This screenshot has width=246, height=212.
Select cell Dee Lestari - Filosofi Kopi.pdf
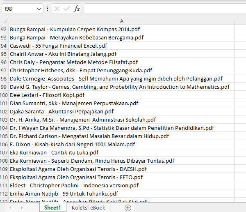[x=122, y=95]
